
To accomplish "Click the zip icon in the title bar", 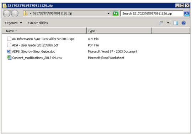I will (5, 6).
